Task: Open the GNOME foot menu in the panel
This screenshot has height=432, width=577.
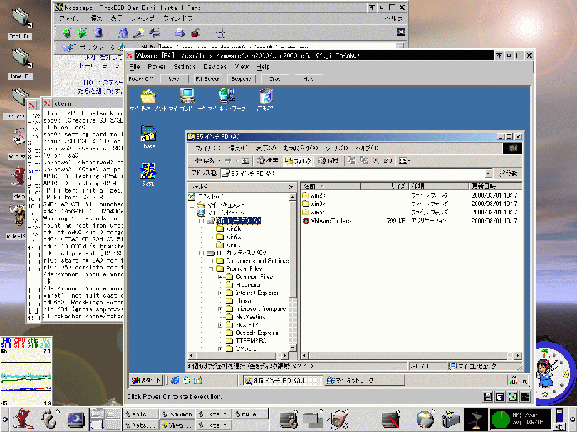Action: tap(49, 418)
